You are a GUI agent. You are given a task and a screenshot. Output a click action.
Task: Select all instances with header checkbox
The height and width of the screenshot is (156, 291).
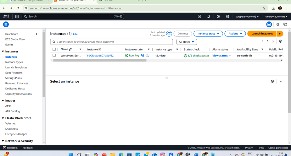(54, 49)
